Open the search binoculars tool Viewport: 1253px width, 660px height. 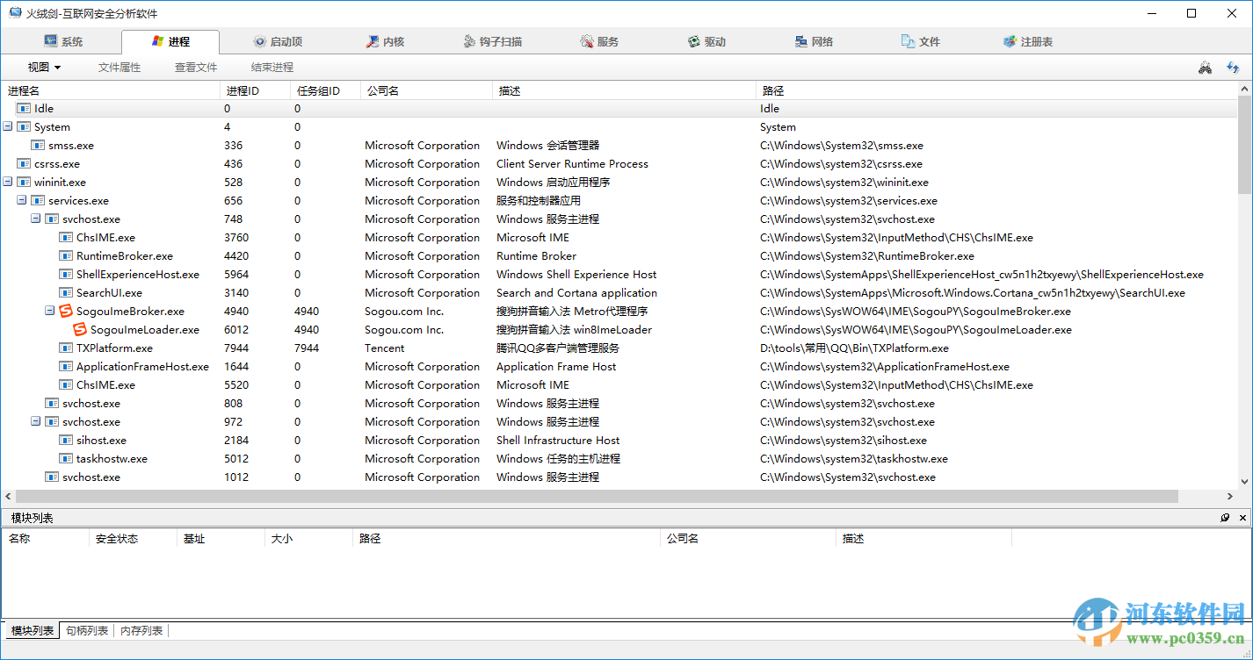(x=1205, y=68)
